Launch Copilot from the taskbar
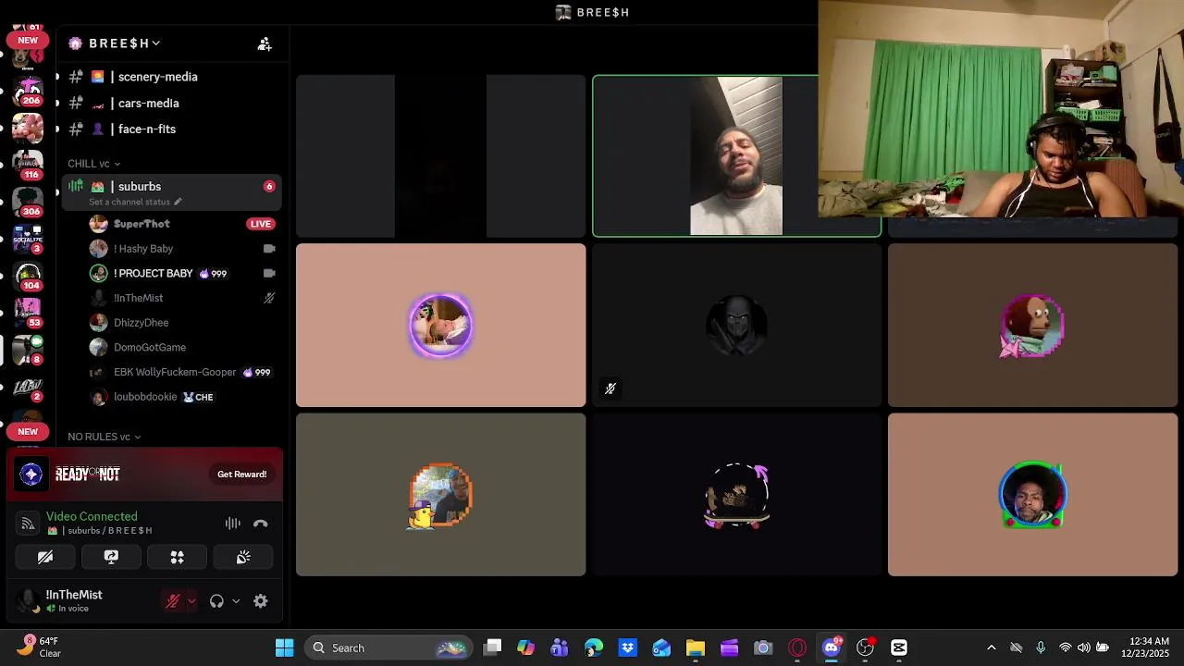 [526, 648]
